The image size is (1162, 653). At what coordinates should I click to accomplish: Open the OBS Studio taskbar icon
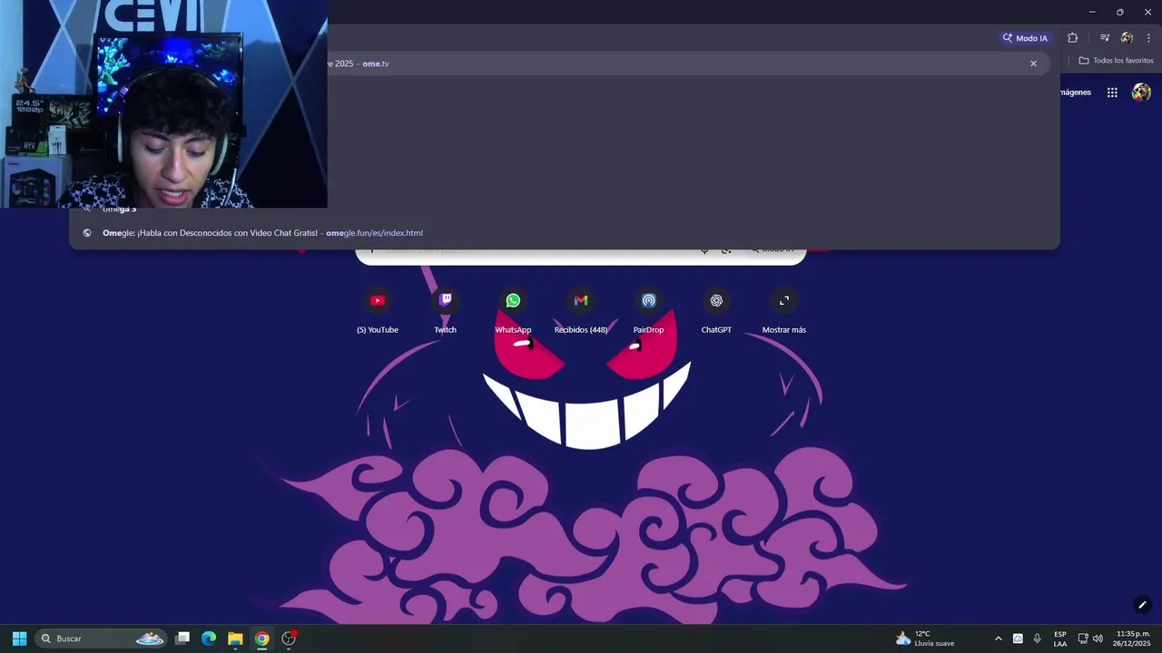289,638
